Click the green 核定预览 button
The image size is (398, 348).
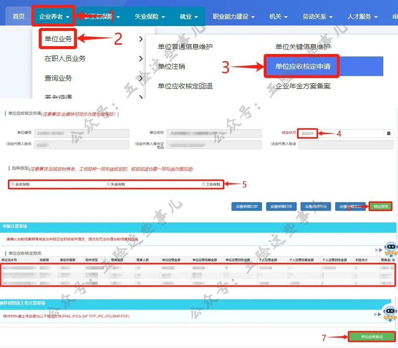click(x=380, y=207)
